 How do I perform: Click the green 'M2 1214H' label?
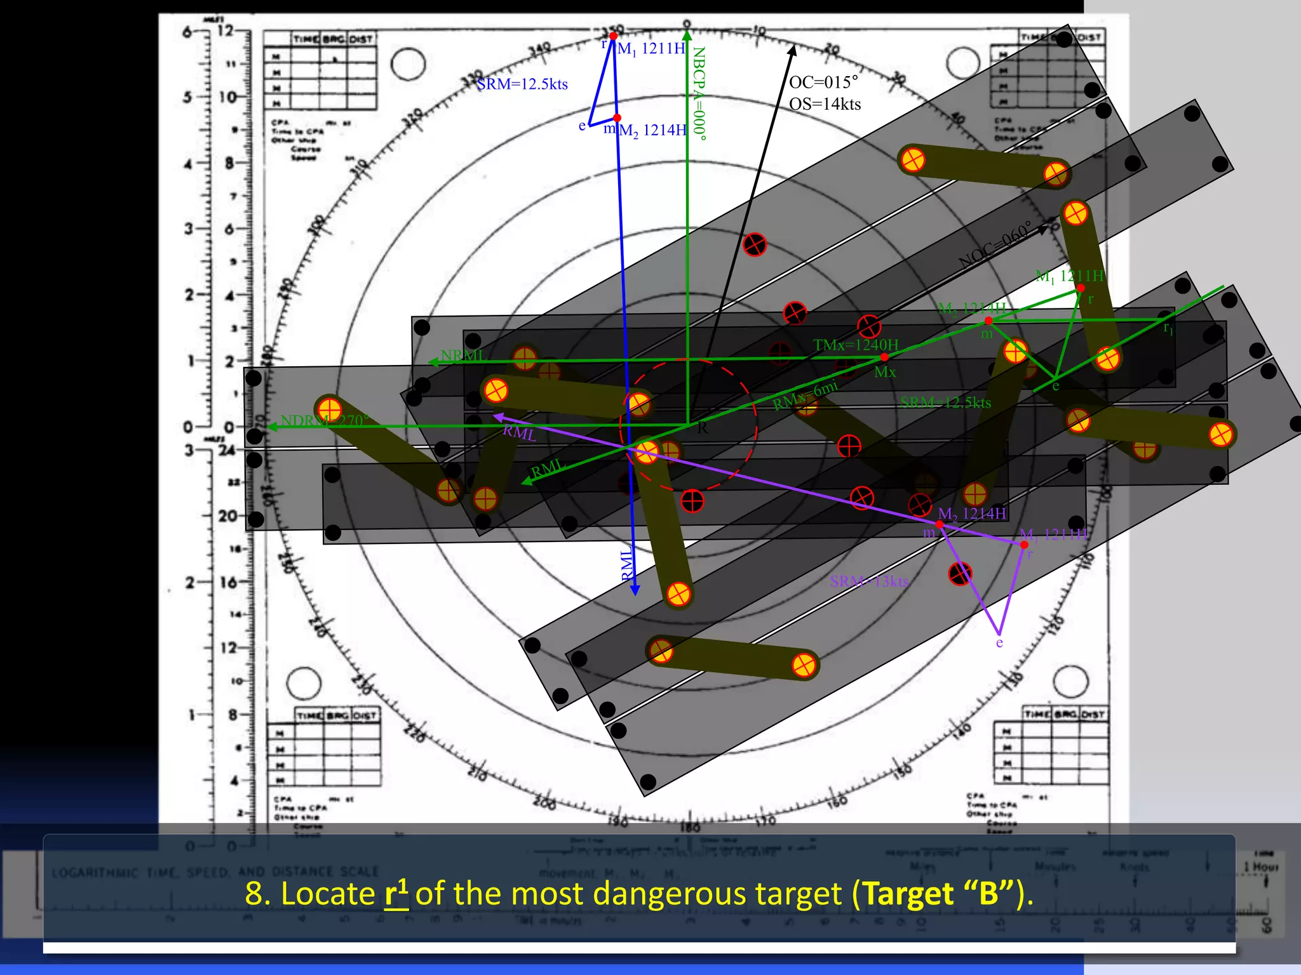[972, 309]
